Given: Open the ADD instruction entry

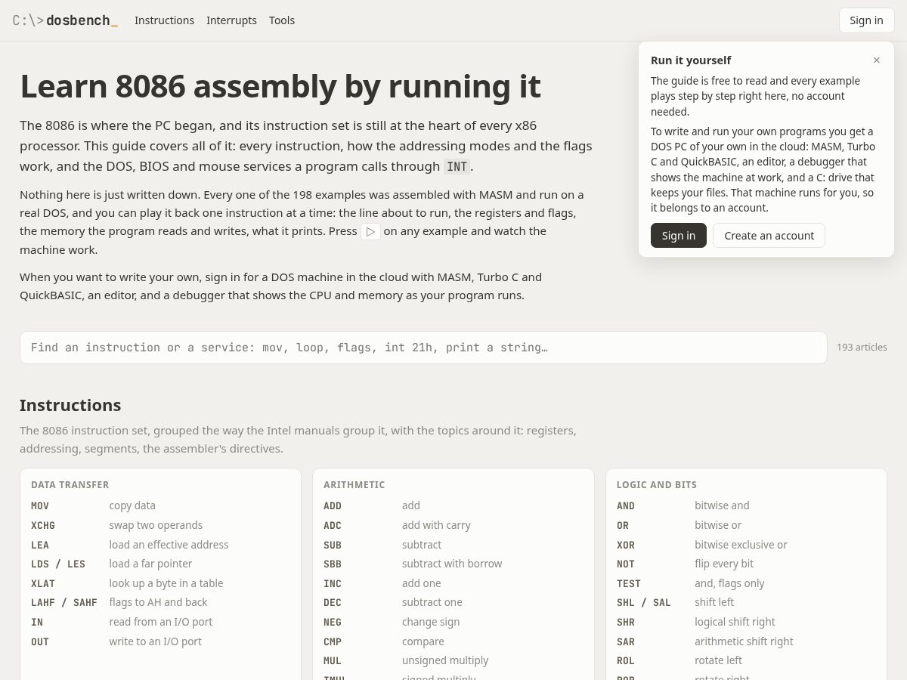Looking at the screenshot, I should tap(453, 505).
